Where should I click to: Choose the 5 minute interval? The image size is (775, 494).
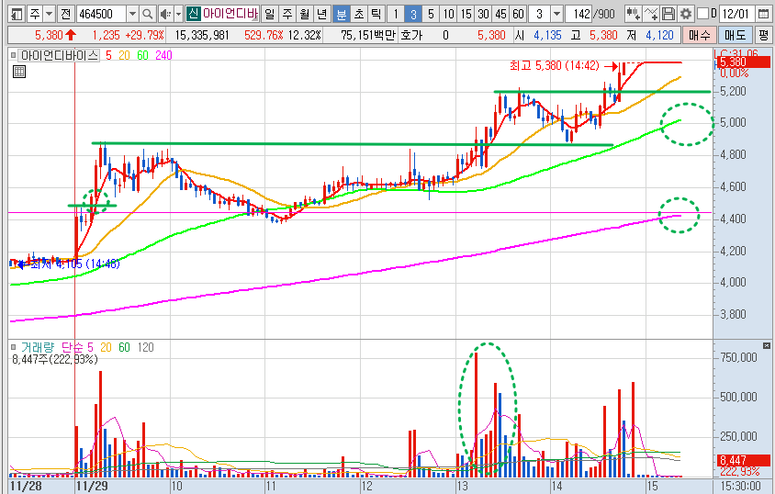pos(431,14)
